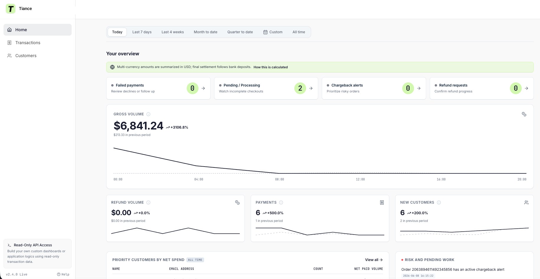Click the ALL TIME tag badge
Screen dimensions: 540x279
[x=195, y=260]
